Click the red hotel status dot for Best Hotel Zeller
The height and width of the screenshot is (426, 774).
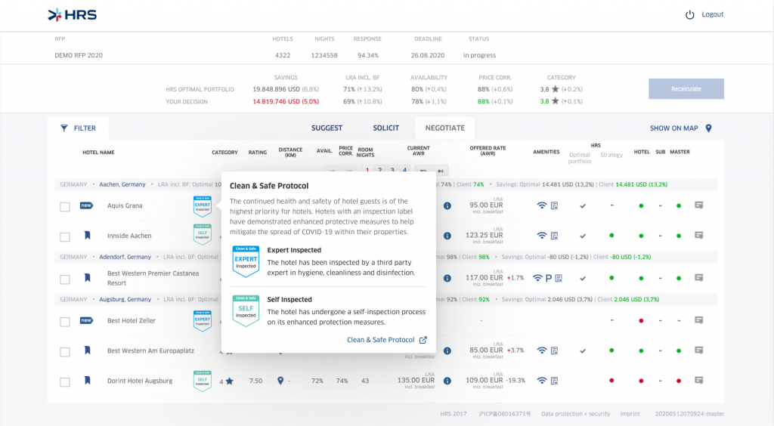[x=641, y=320]
